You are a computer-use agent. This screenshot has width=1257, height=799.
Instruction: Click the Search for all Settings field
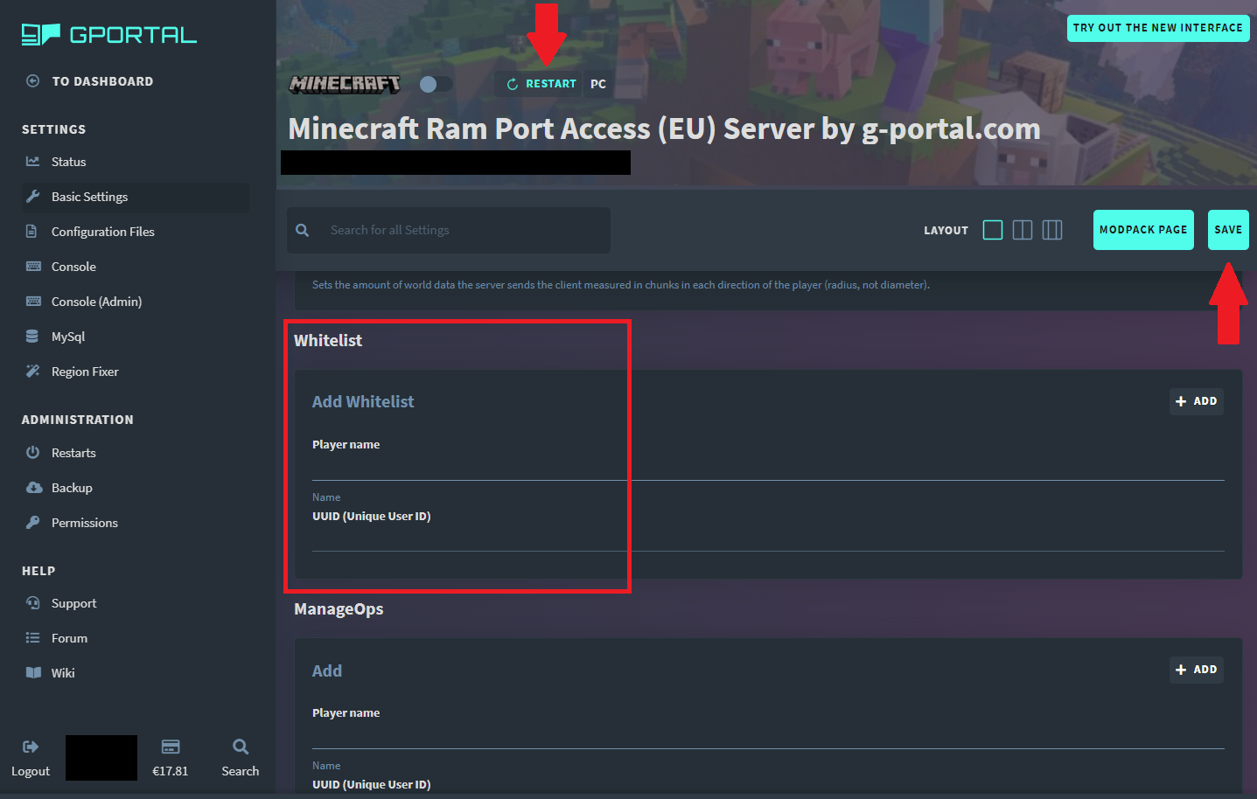point(448,230)
